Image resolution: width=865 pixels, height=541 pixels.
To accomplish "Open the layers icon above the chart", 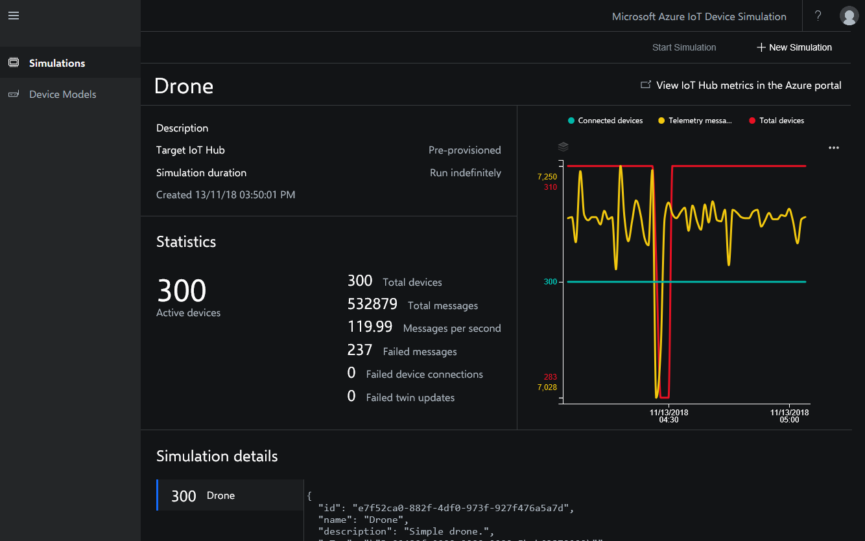I will pyautogui.click(x=563, y=147).
